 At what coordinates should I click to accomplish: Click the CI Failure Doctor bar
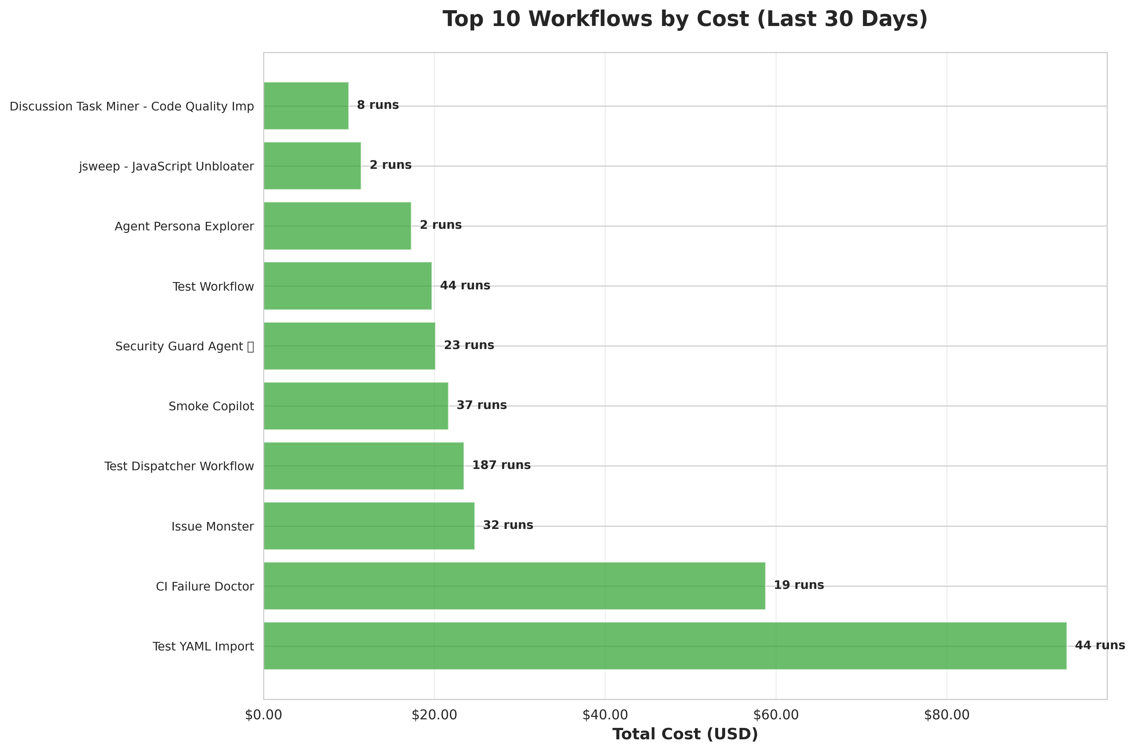click(514, 586)
